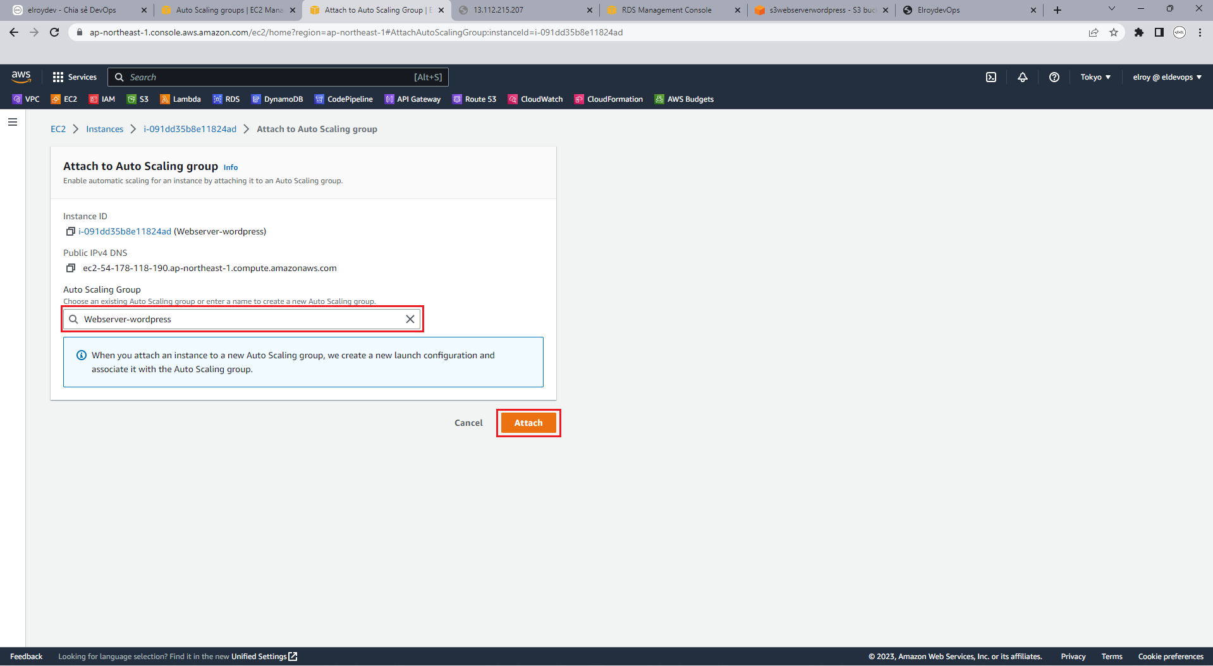The image size is (1213, 666).
Task: Click the Auto Scaling Group input field
Action: tap(242, 319)
